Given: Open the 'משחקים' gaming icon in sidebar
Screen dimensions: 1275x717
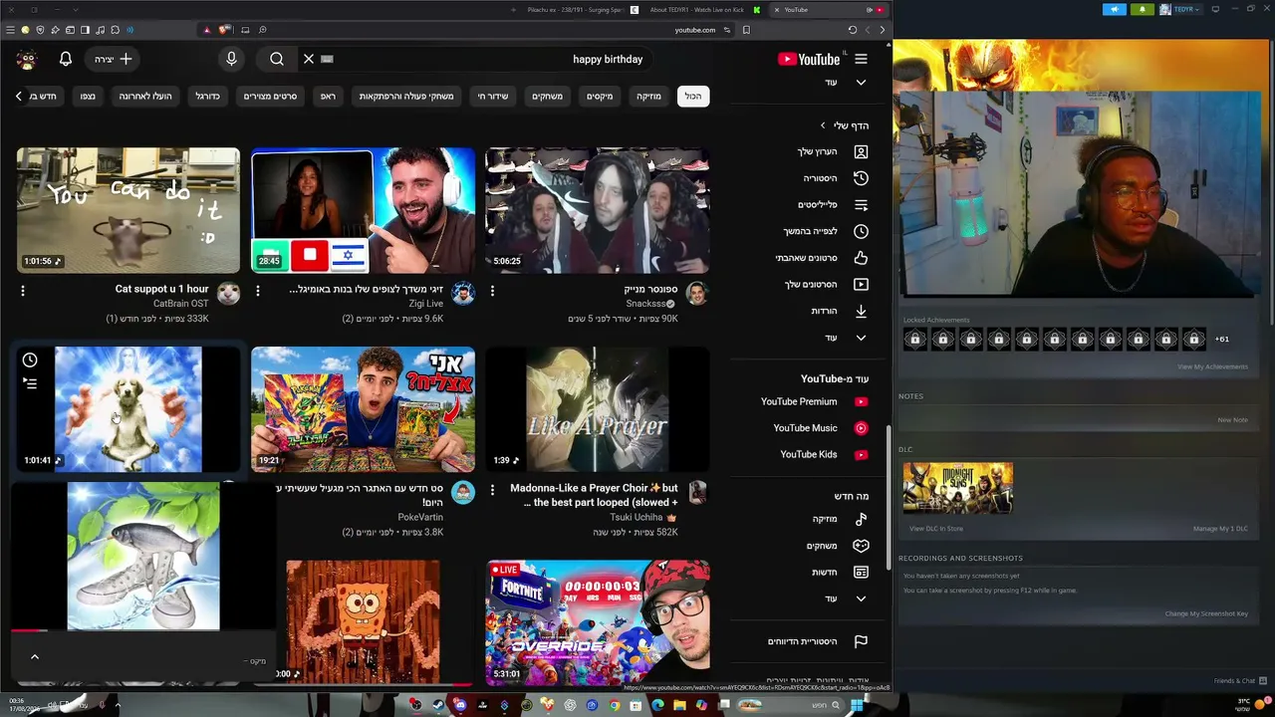Looking at the screenshot, I should [861, 546].
